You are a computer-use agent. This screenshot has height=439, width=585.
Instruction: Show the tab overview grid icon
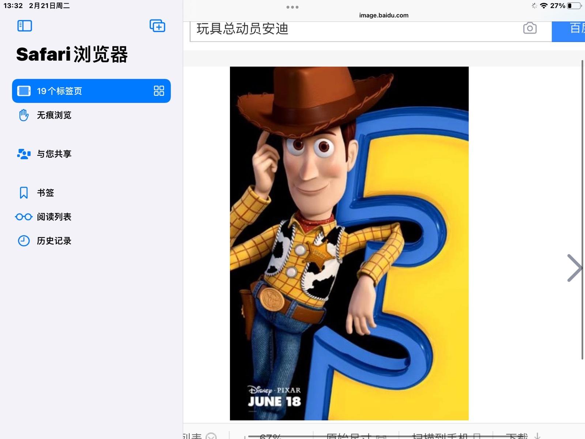pos(159,91)
